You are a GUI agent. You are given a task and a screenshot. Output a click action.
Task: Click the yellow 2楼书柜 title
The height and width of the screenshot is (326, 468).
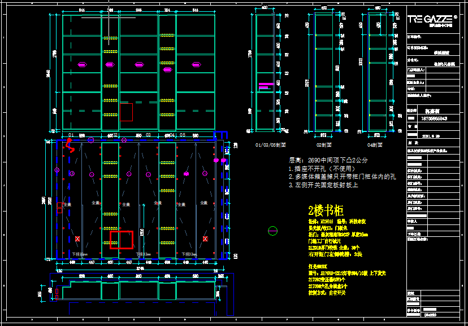[326, 210]
